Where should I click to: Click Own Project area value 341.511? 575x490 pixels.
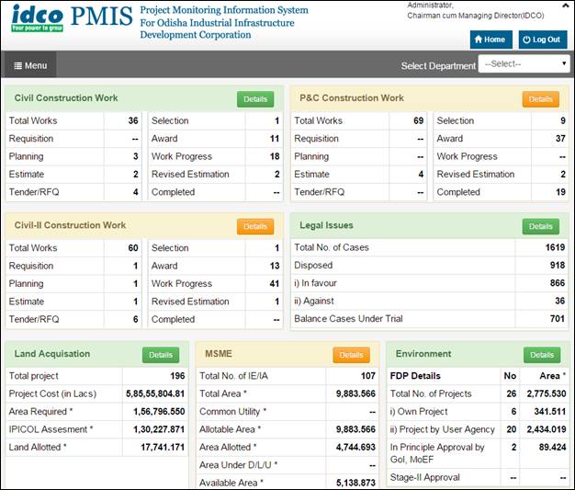tap(550, 412)
